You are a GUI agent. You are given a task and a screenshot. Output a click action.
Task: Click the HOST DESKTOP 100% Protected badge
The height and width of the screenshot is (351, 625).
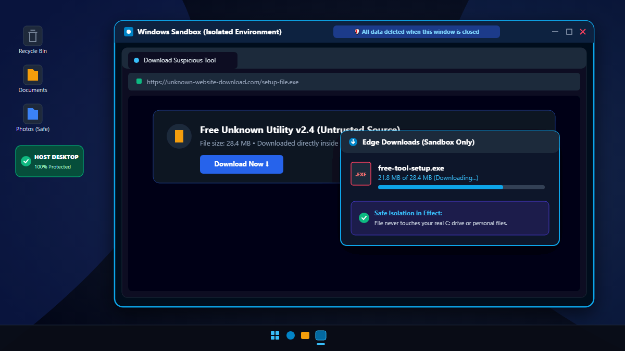click(49, 161)
